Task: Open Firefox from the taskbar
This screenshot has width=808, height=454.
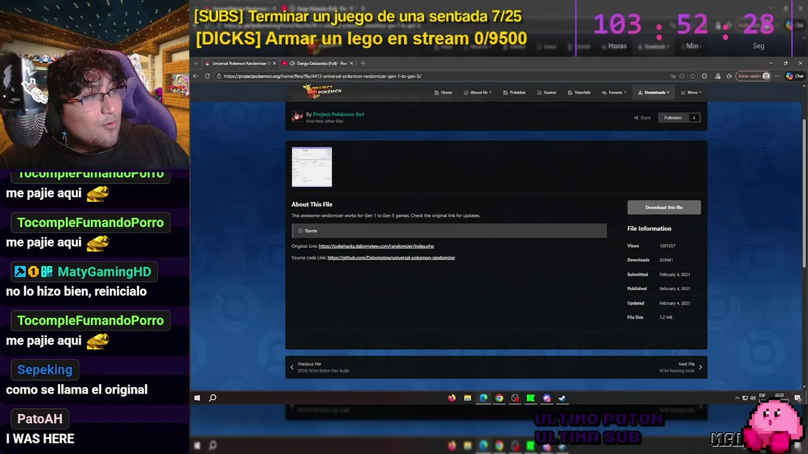Action: click(452, 398)
